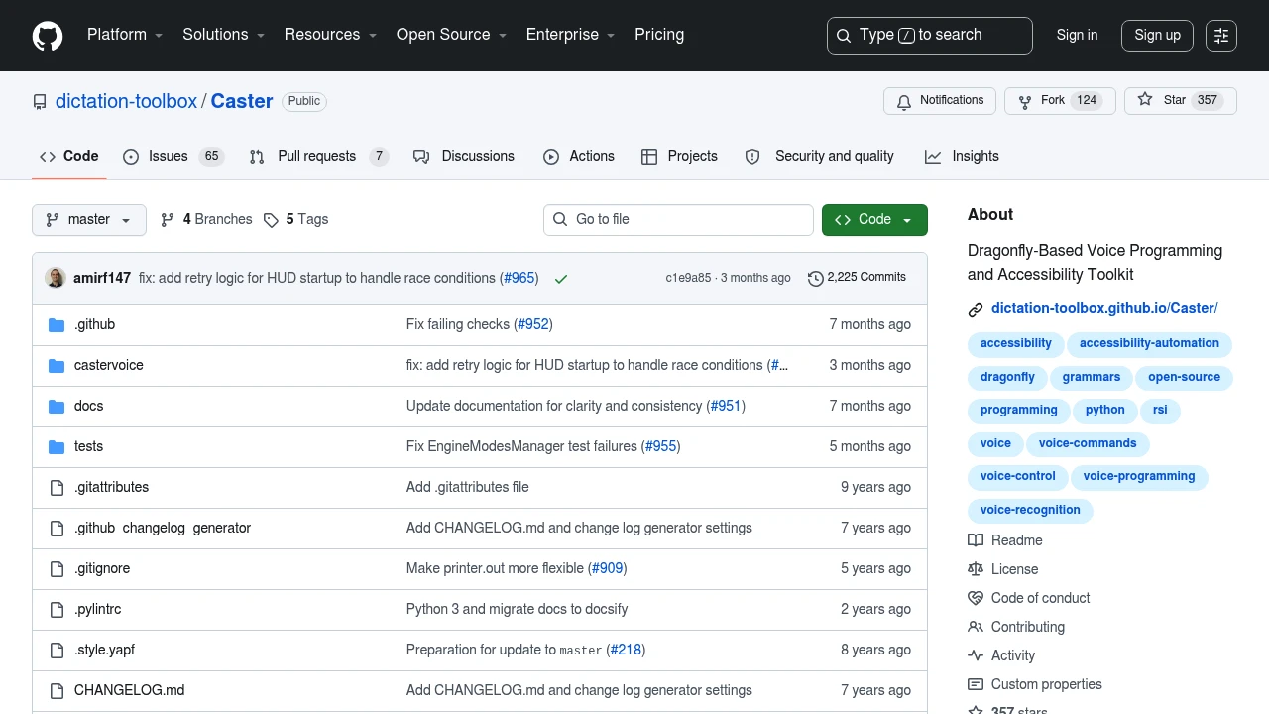Expand the Platform menu

pyautogui.click(x=124, y=35)
